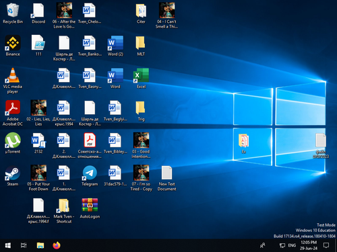This screenshot has height=252, width=337.
Task: Select the Tven_Banko Word document
Action: point(90,43)
